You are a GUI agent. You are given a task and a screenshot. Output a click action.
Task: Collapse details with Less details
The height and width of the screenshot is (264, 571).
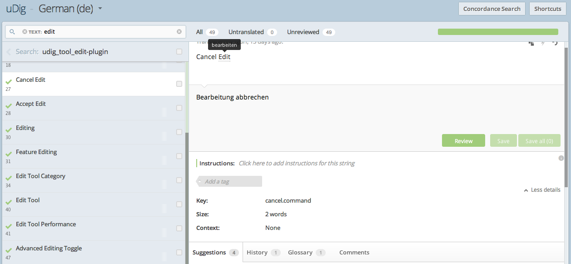(x=542, y=190)
